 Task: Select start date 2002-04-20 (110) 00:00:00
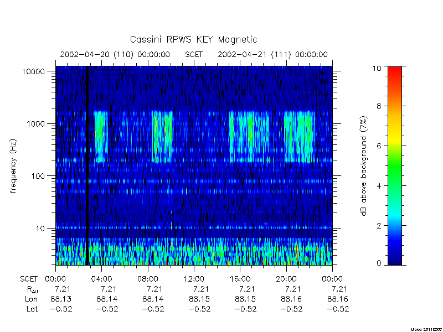coord(115,54)
